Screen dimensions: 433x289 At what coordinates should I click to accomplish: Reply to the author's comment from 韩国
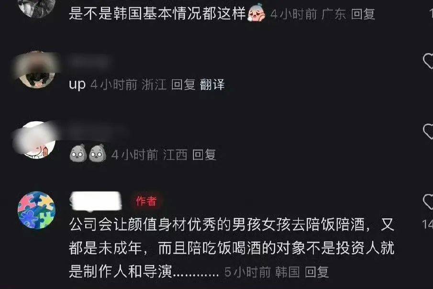pyautogui.click(x=317, y=272)
